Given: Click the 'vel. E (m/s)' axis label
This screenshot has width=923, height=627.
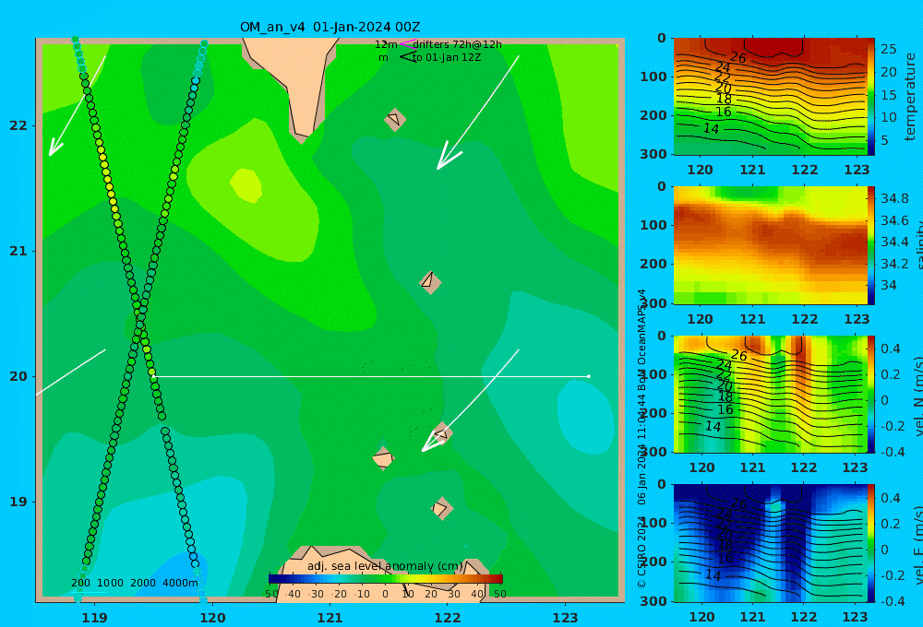Looking at the screenshot, I should pos(917,545).
